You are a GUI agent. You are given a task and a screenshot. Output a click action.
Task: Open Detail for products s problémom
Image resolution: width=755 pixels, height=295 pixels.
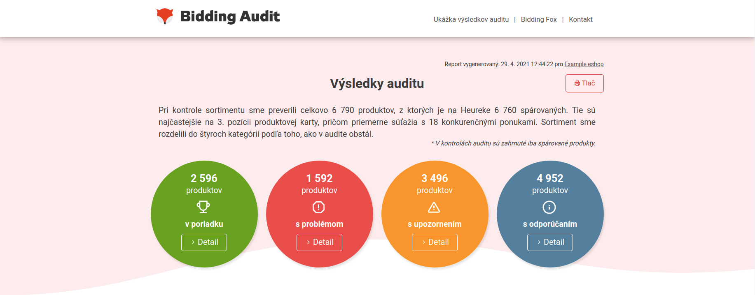tap(319, 242)
